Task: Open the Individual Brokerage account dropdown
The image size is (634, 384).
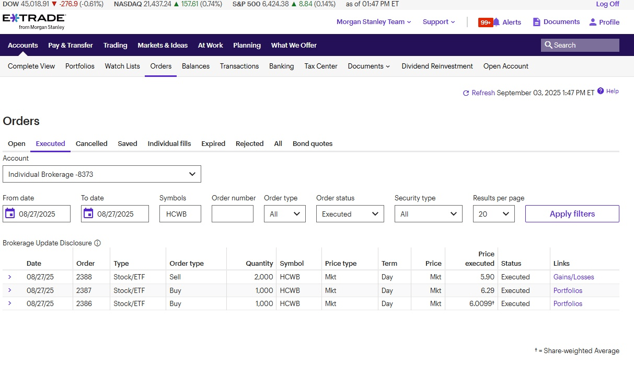Action: (102, 174)
